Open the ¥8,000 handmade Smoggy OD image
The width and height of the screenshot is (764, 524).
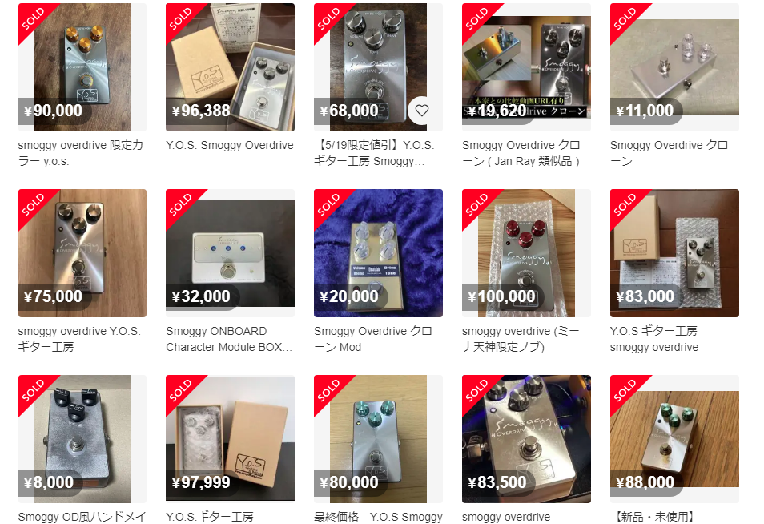point(82,439)
